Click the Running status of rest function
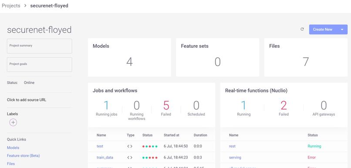 click(x=314, y=146)
